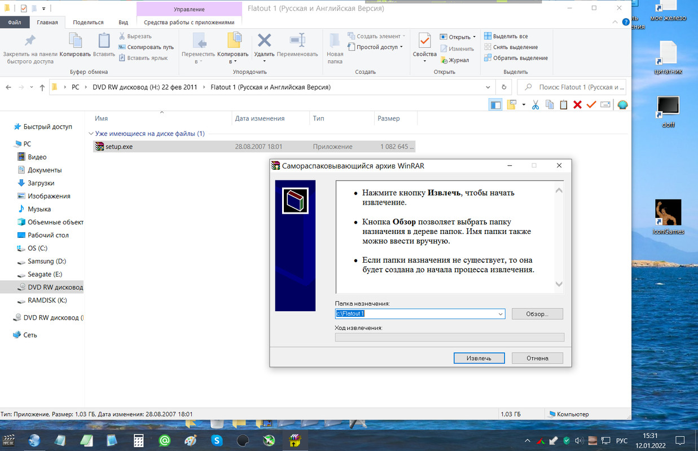Click the Переименовать icon
Screen dimensions: 698x451
point(297,40)
